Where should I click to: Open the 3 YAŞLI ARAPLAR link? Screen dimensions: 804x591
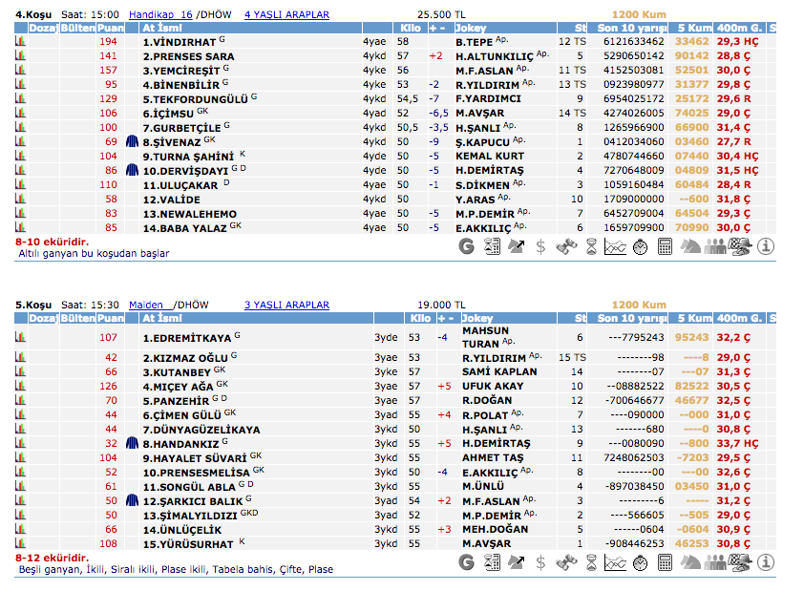click(x=286, y=306)
